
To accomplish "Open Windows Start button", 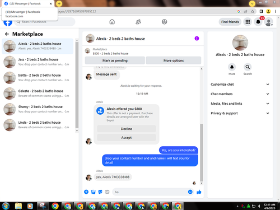I will (x=6, y=206).
